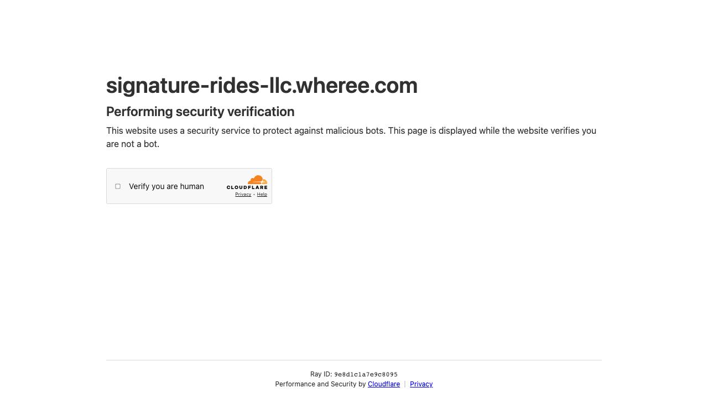Click the Performing security verification subheading

200,112
